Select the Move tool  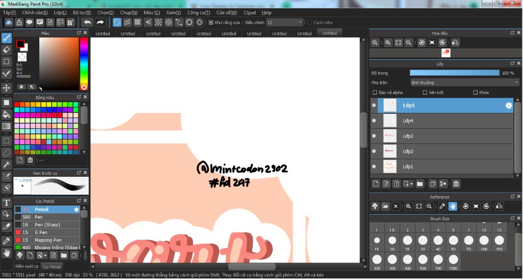coord(6,88)
